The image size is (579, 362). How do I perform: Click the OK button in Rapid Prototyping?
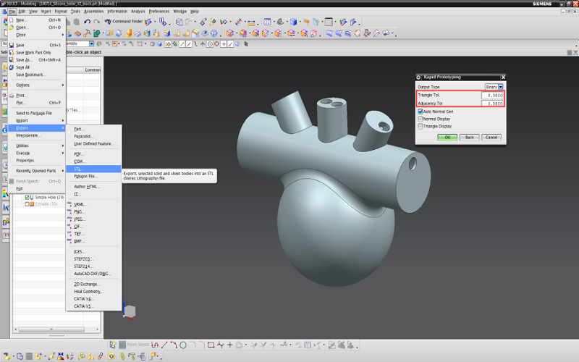[x=447, y=137]
